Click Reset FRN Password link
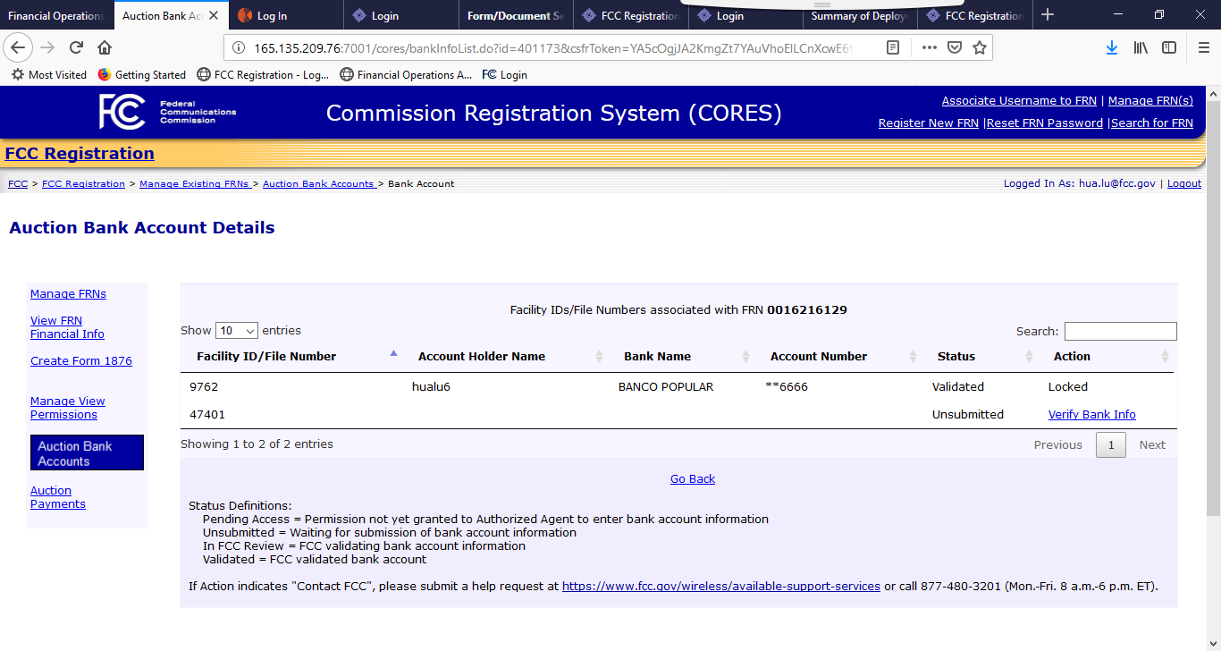 [1045, 123]
